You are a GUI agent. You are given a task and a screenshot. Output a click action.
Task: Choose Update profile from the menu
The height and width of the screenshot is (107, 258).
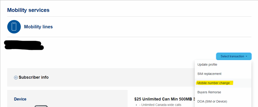(207, 64)
